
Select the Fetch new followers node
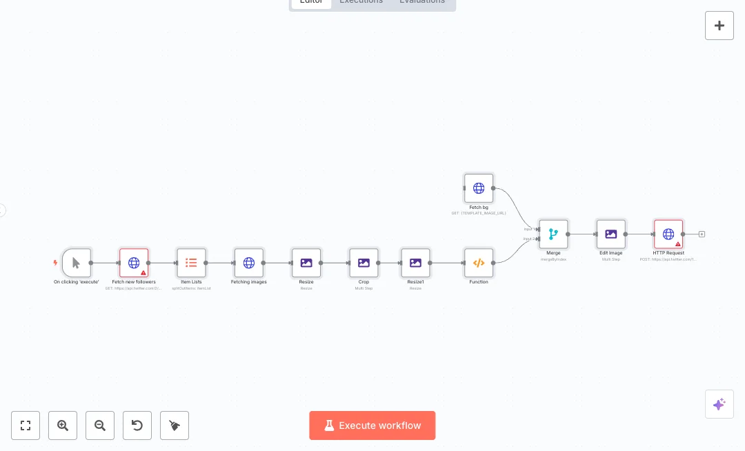click(x=134, y=263)
